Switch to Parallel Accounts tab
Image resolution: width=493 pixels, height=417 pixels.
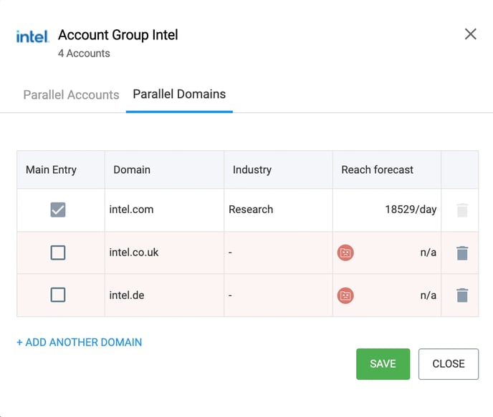[72, 94]
